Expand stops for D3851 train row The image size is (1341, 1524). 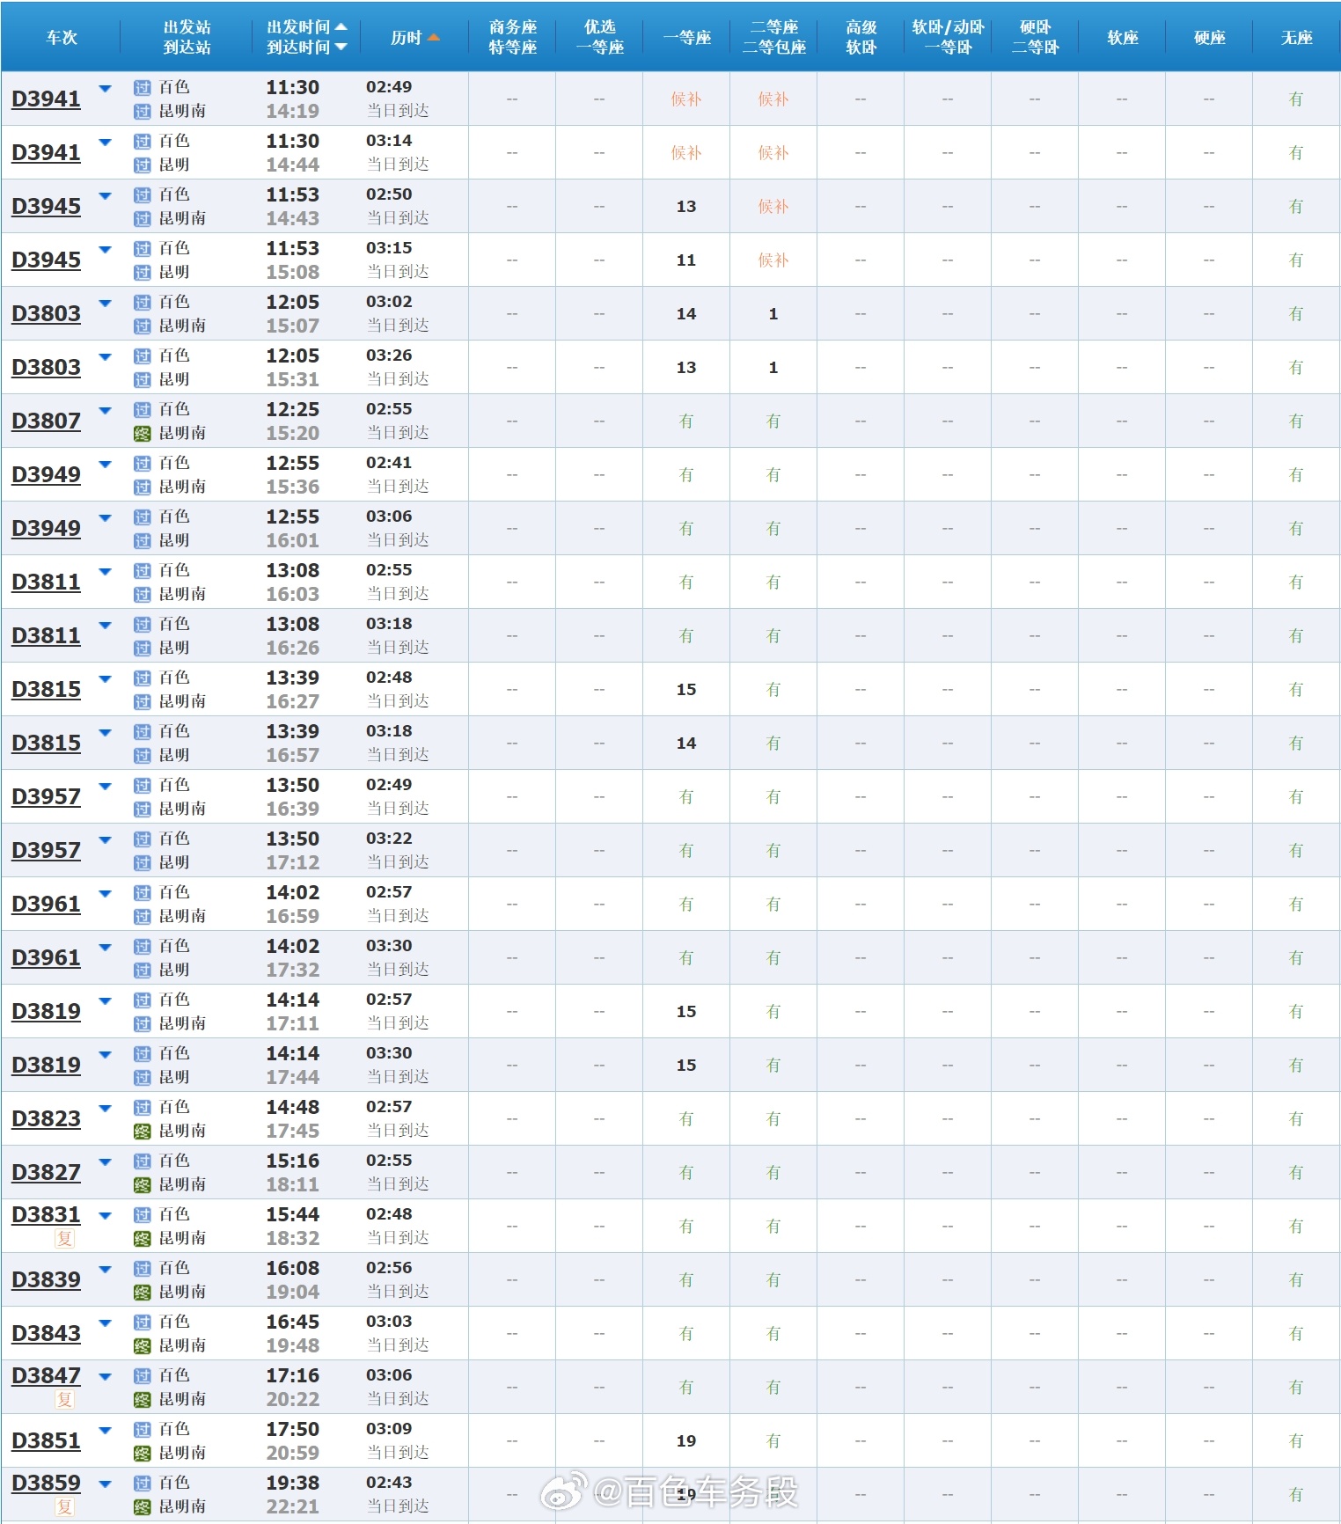106,1431
